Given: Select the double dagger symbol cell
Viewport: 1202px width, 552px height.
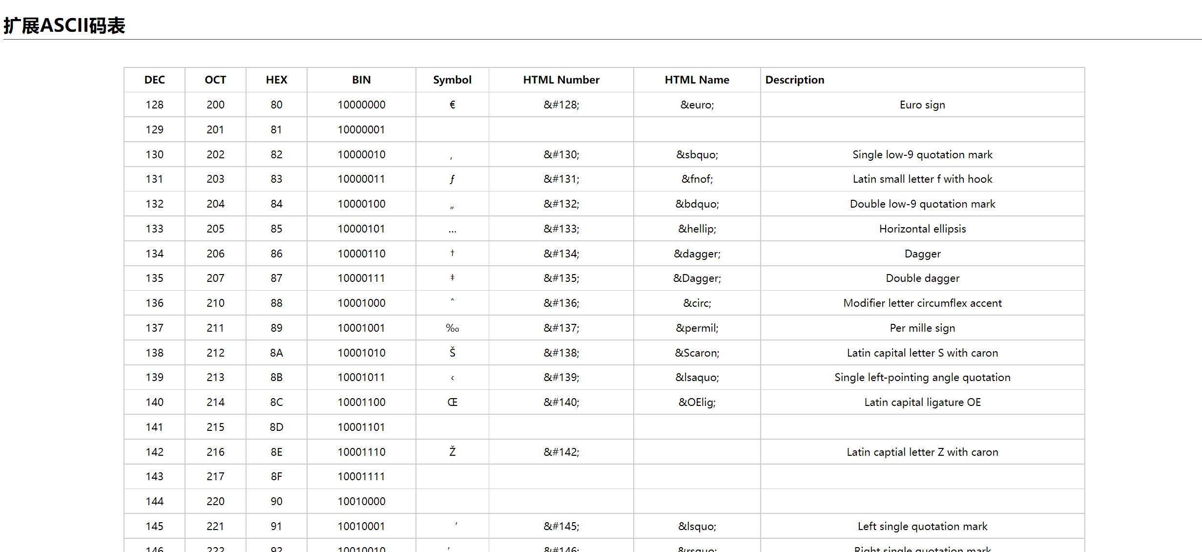Looking at the screenshot, I should 452,277.
